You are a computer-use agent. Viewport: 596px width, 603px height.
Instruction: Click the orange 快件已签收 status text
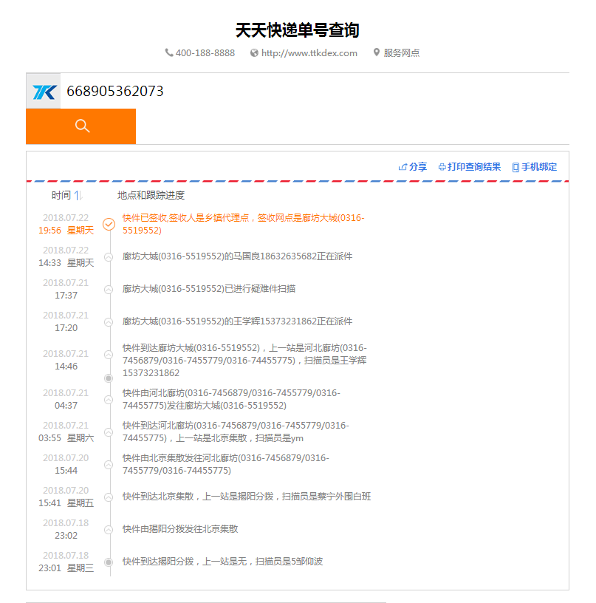coord(243,224)
